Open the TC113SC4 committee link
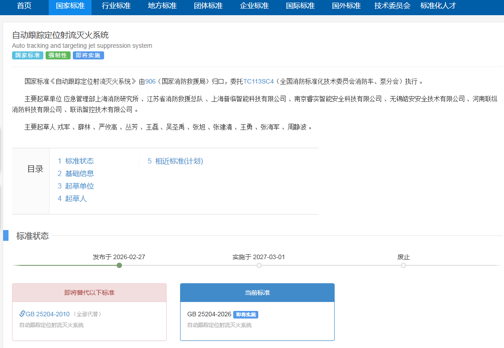Screen dimensions: 504x348 click(258, 81)
